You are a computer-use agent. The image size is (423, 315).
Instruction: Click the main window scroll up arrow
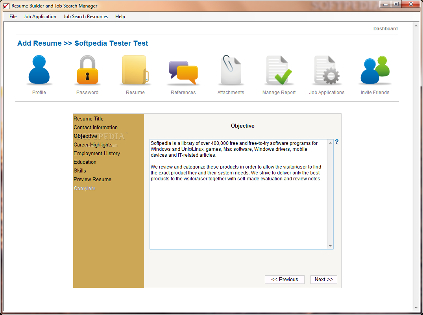coord(416,26)
